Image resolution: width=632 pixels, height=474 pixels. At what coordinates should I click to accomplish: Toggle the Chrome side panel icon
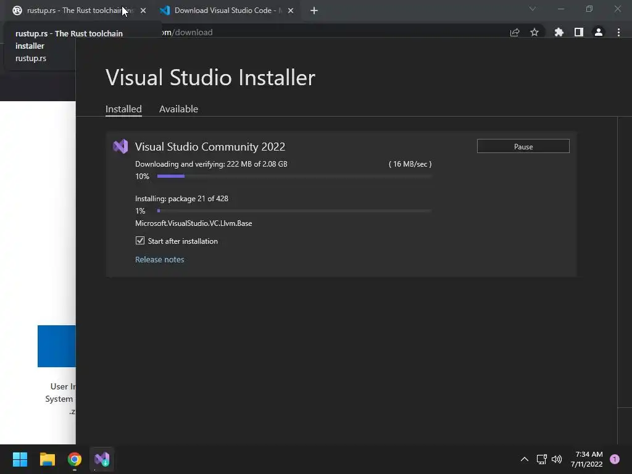pyautogui.click(x=579, y=32)
